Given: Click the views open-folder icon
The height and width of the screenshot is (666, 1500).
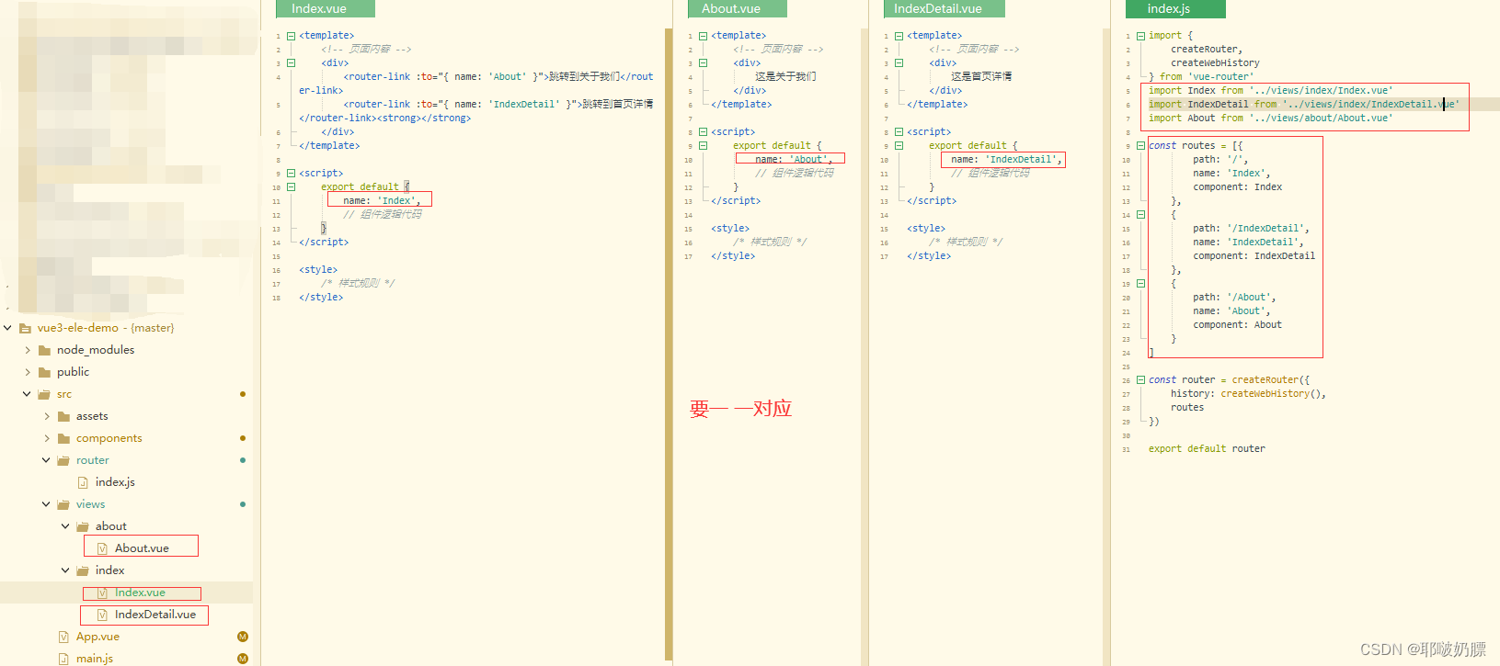Looking at the screenshot, I should coord(63,504).
